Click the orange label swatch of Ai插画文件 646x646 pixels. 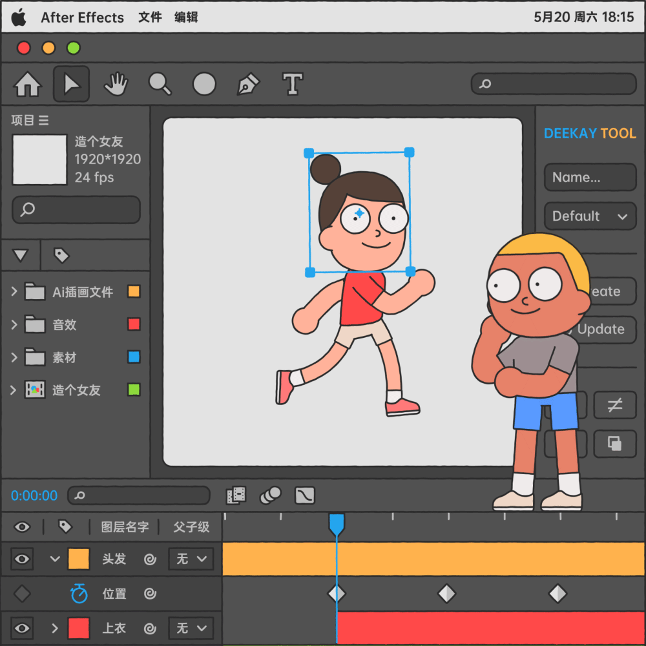tap(134, 291)
